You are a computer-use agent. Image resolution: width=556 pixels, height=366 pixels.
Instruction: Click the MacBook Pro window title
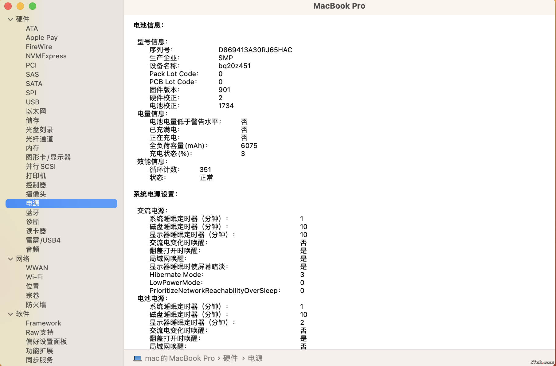[x=339, y=6]
